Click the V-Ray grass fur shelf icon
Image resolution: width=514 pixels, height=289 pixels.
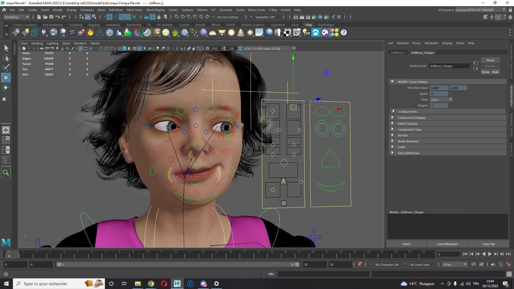pyautogui.click(x=175, y=33)
